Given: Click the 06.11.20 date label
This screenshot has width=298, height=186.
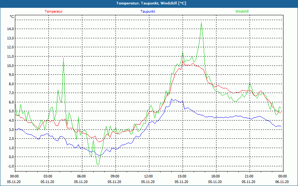Looking at the screenshot, I should tap(282, 182).
